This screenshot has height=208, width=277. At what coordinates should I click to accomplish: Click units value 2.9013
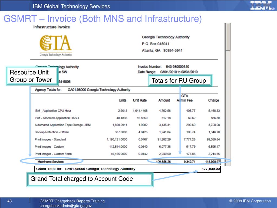coord(123,111)
